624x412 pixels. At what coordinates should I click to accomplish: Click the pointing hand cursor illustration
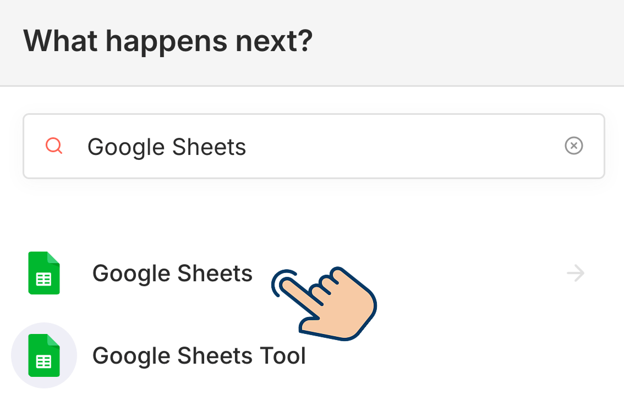click(x=330, y=302)
